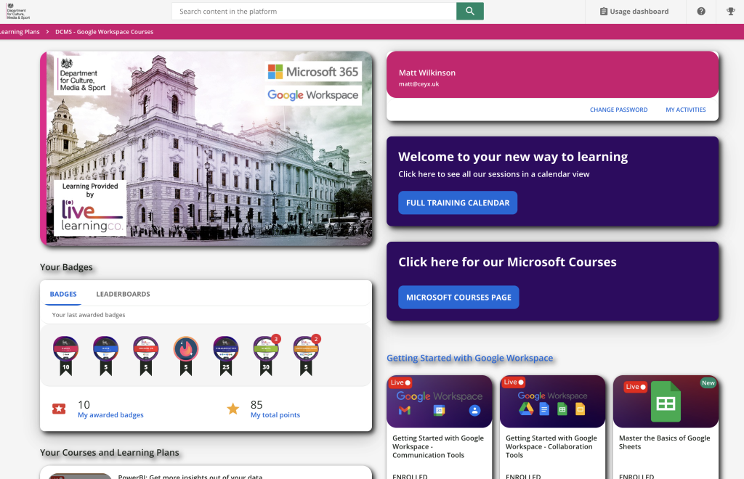The height and width of the screenshot is (479, 744).
Task: Click the flame badge icon
Action: coord(185,349)
